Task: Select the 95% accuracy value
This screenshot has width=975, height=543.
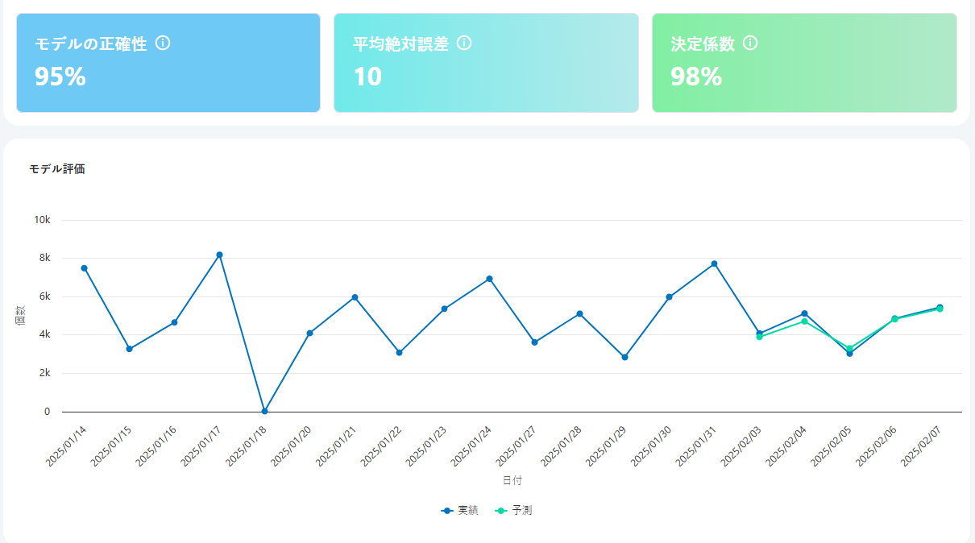Action: point(60,77)
